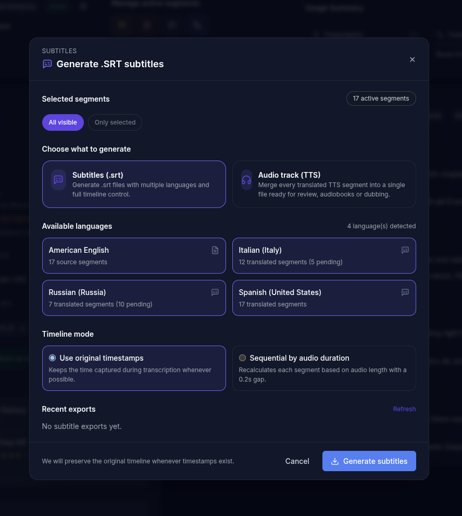The height and width of the screenshot is (516, 462).
Task: Select Use original timestamps radio
Action: tap(52, 358)
